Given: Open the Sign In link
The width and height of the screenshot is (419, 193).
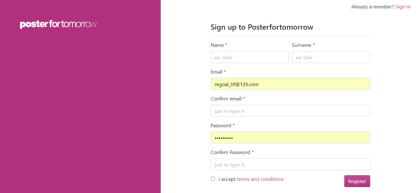Looking at the screenshot, I should (x=403, y=7).
